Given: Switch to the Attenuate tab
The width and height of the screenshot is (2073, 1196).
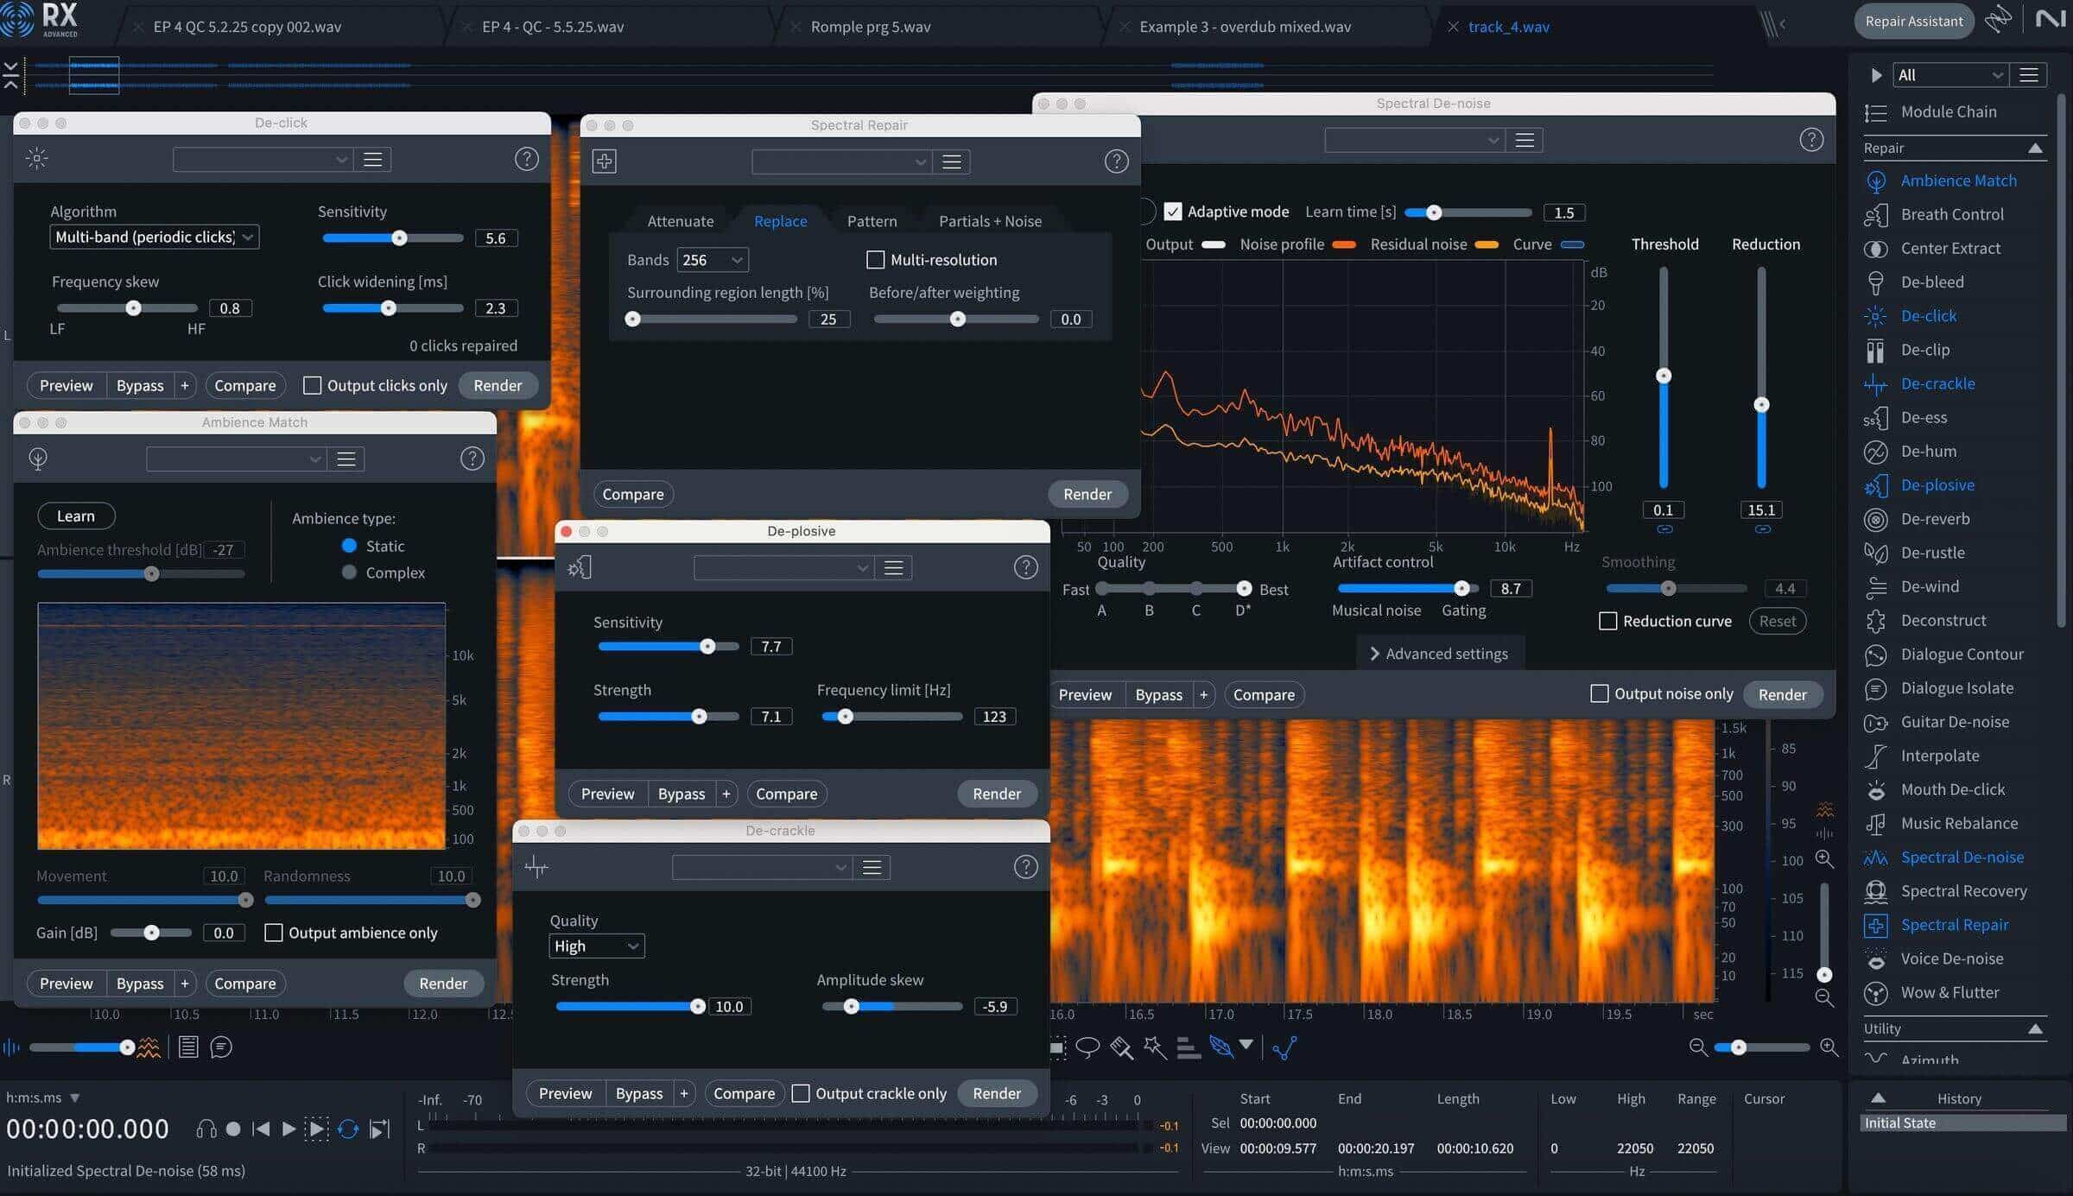Looking at the screenshot, I should point(681,221).
